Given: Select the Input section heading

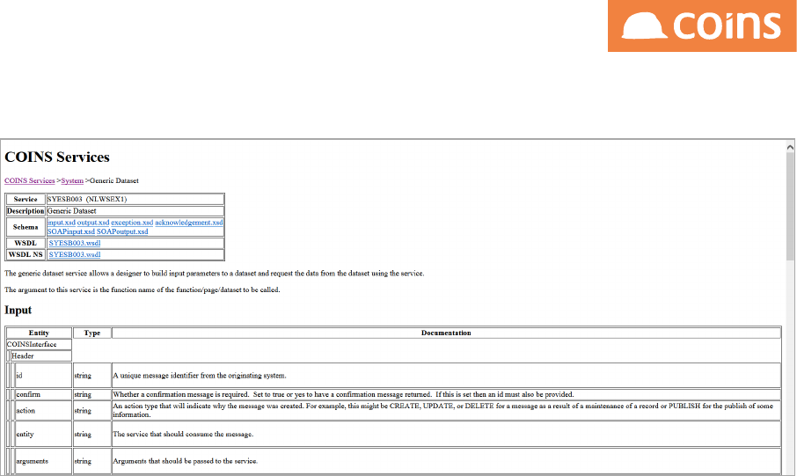Looking at the screenshot, I should (x=18, y=310).
